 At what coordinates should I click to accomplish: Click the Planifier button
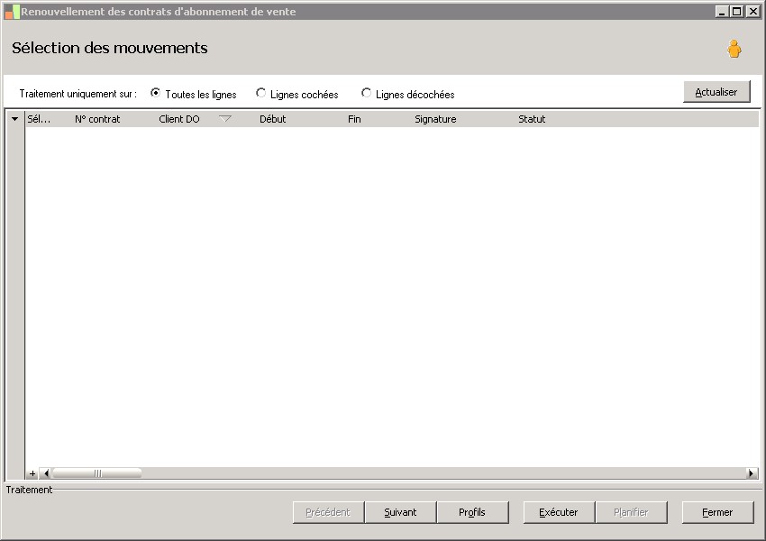click(631, 512)
